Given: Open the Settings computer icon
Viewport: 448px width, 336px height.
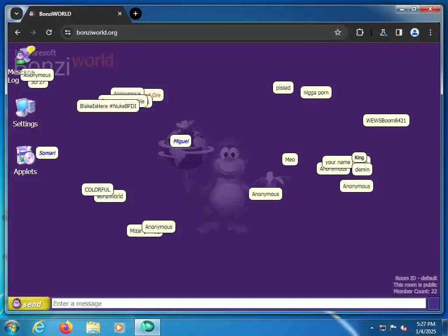Looking at the screenshot, I should (x=25, y=107).
